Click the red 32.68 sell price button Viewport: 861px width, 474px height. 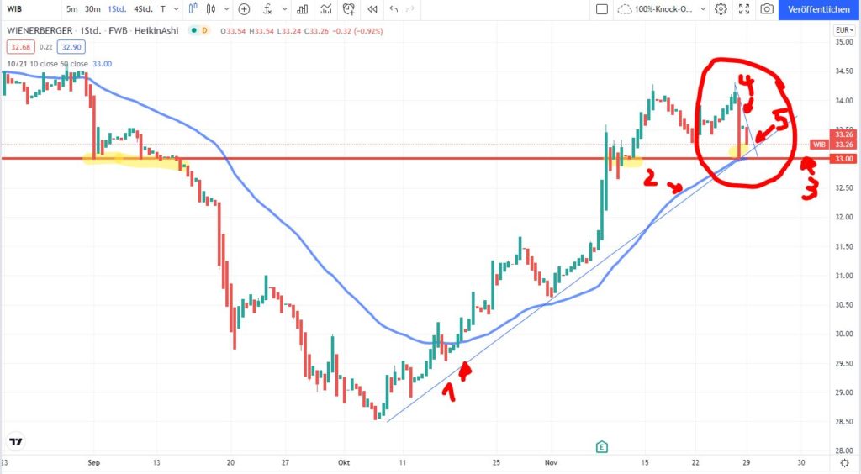21,47
